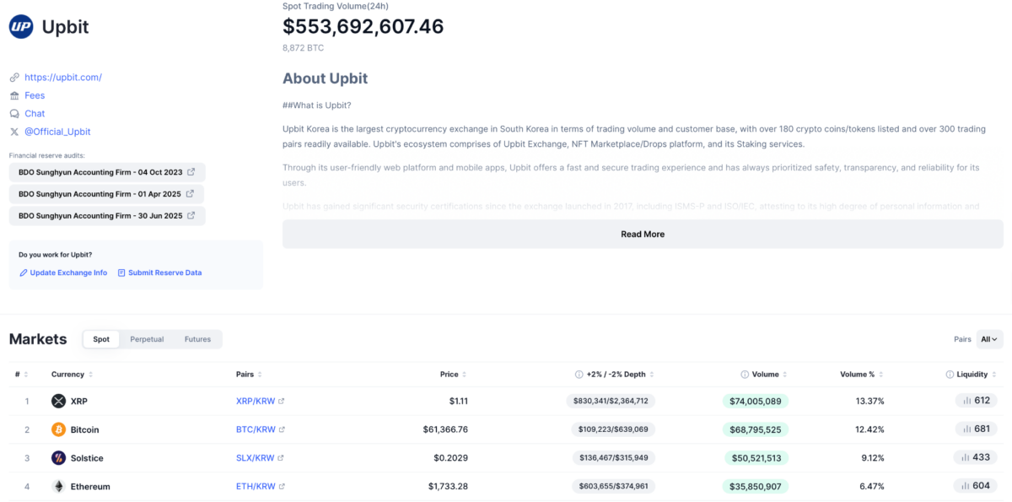Click the pencil icon beside Update Exchange Info
Image resolution: width=1012 pixels, height=502 pixels.
tap(24, 273)
